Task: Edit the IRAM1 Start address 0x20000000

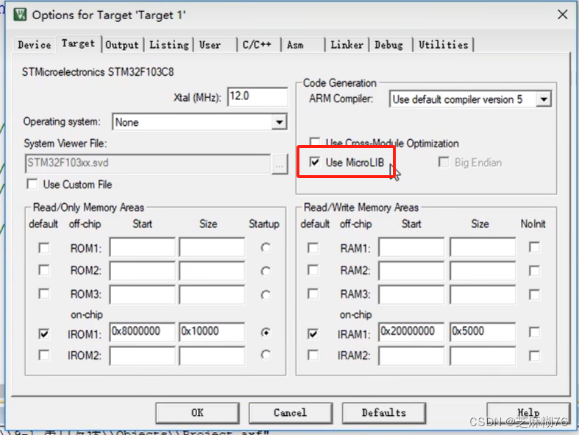Action: click(412, 331)
